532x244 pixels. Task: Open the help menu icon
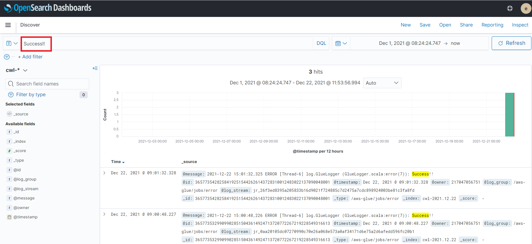(x=510, y=8)
